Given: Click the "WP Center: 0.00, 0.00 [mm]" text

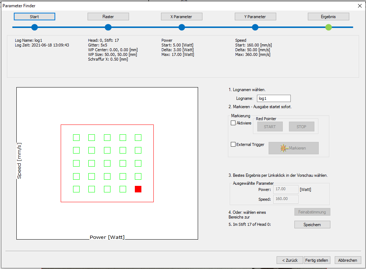Looking at the screenshot, I should (113, 50).
